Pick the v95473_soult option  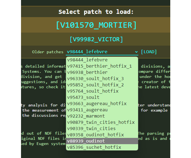tap(83, 97)
